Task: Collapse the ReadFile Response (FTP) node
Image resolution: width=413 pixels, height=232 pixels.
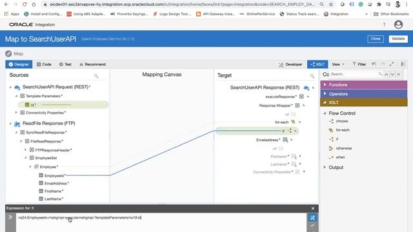Action: click(x=10, y=123)
